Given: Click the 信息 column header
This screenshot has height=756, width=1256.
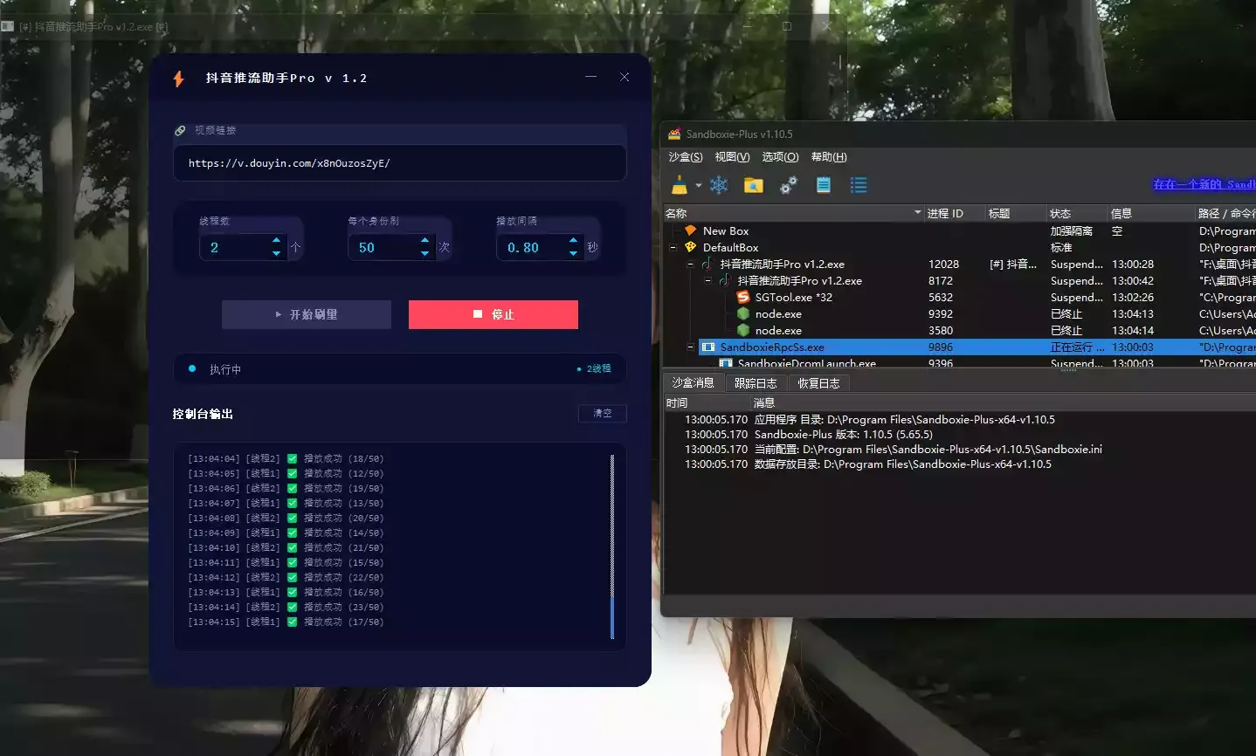Looking at the screenshot, I should (x=1151, y=213).
